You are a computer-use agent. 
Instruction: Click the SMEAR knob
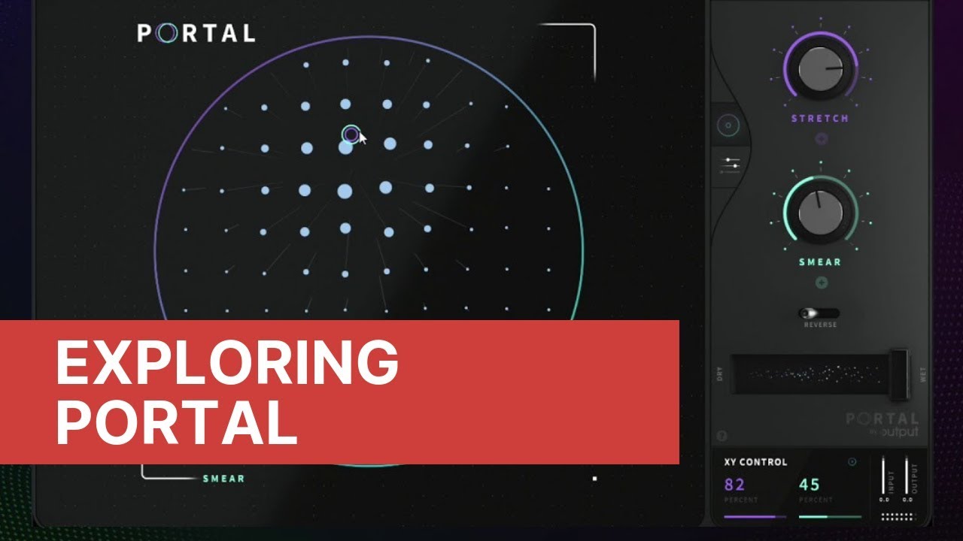[820, 213]
